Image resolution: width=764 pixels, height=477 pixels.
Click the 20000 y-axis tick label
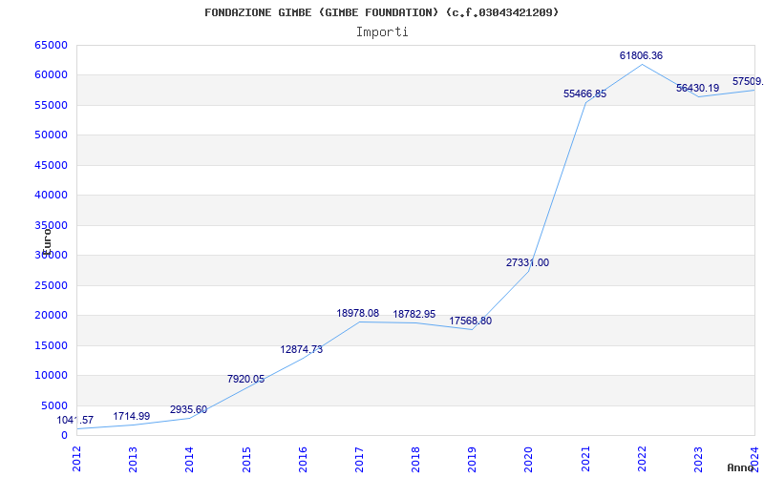click(51, 316)
